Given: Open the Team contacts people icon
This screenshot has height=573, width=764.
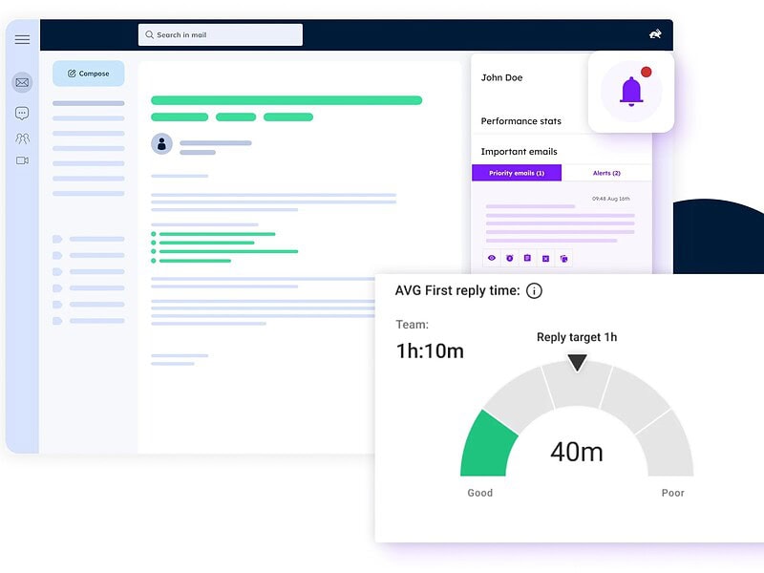Looking at the screenshot, I should coord(22,138).
